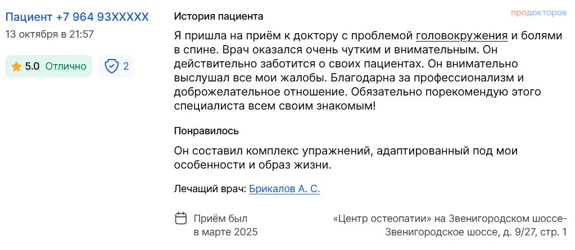575x250 pixels.
Task: Click the 5.0 score value
Action: (x=33, y=66)
